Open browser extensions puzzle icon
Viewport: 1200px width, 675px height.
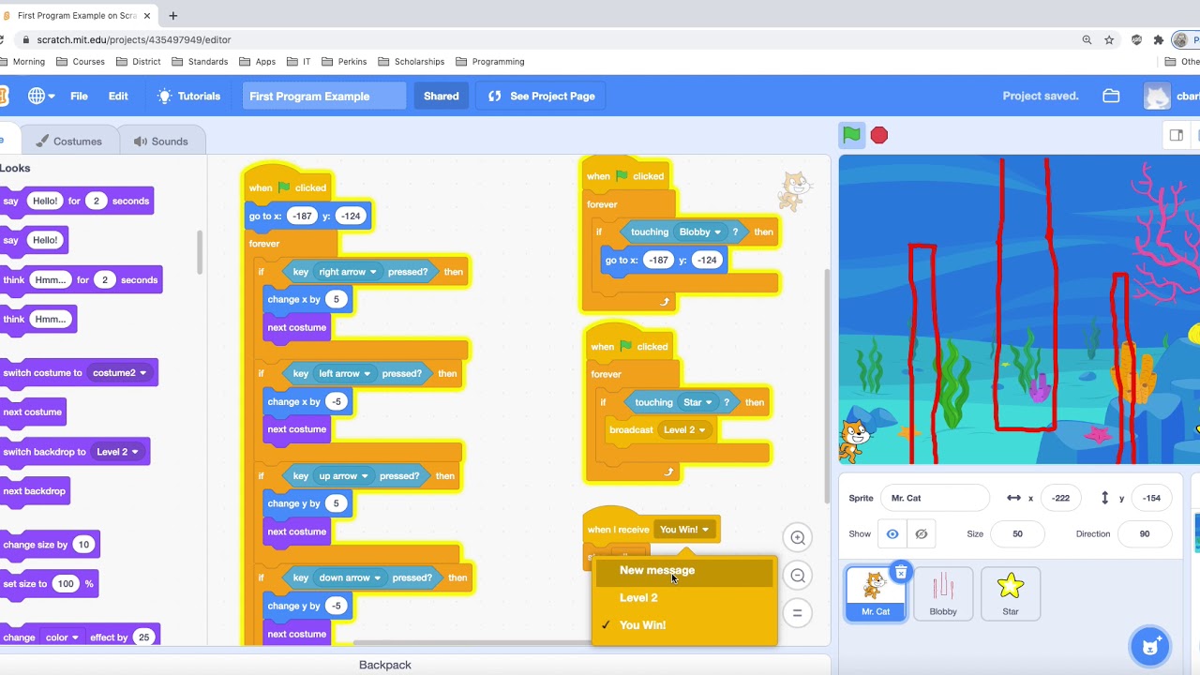click(1159, 39)
